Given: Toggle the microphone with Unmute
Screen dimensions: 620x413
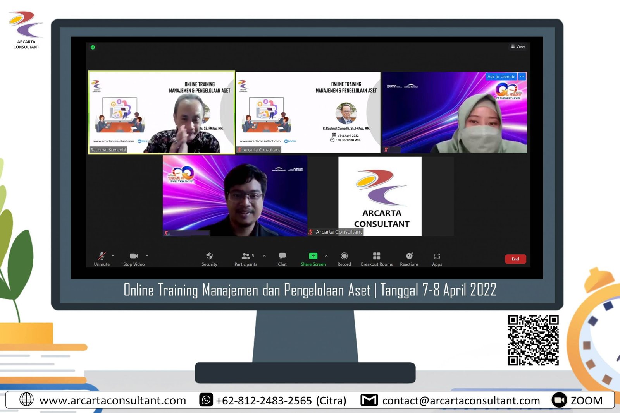Looking at the screenshot, I should (x=102, y=256).
